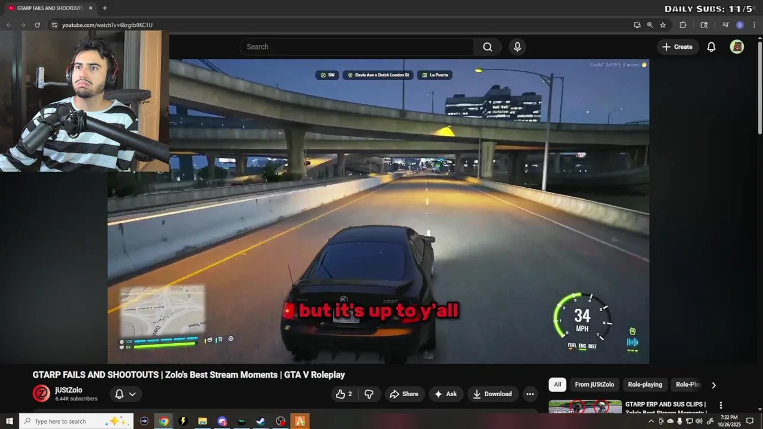Viewport: 763px width, 429px height.
Task: Open jUStZolo channel avatar
Action: tap(41, 393)
